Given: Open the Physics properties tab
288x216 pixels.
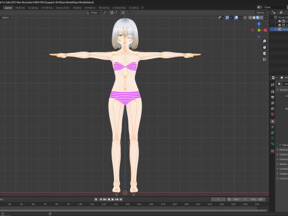Looking at the screenshot, I should click(x=272, y=127).
